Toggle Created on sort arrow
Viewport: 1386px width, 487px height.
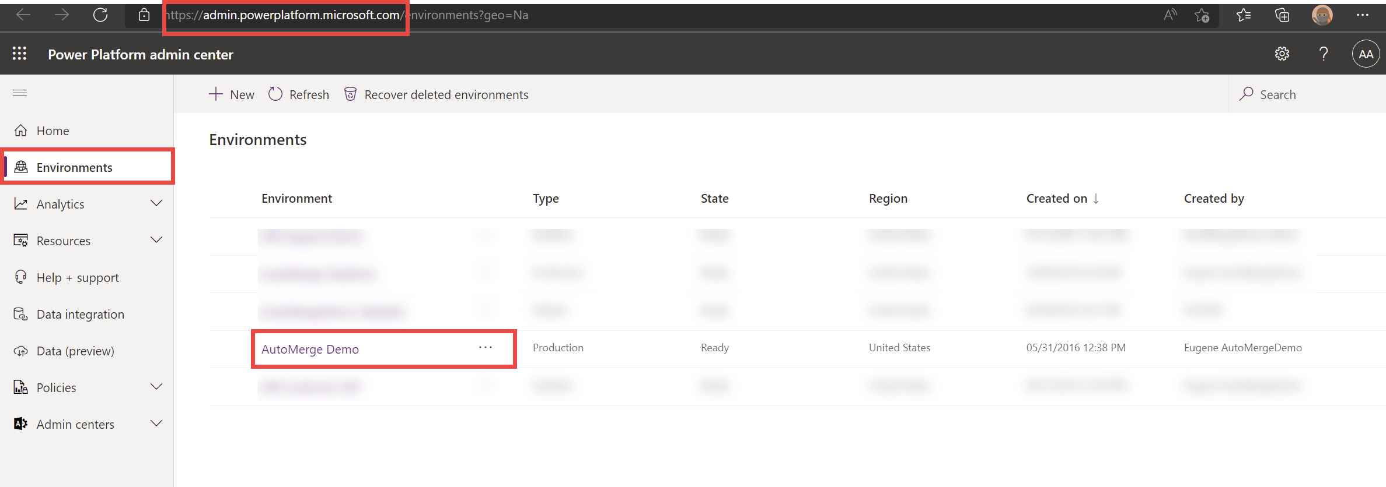[x=1096, y=199]
